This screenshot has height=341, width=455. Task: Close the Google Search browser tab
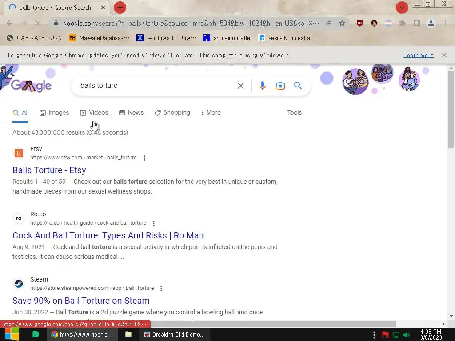pyautogui.click(x=103, y=8)
